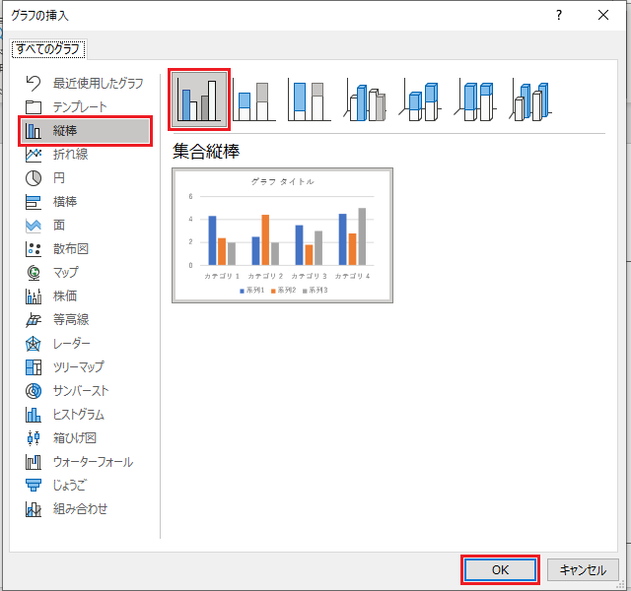Click the OK button

coord(500,570)
